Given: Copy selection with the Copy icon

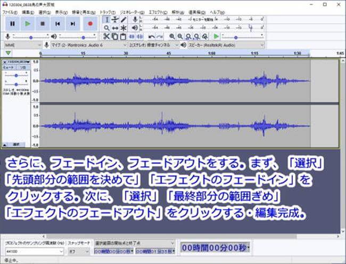Looking at the screenshot, I should pyautogui.click(x=115, y=36).
